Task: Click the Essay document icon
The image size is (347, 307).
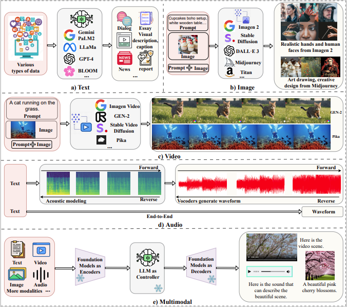Action: pos(146,18)
